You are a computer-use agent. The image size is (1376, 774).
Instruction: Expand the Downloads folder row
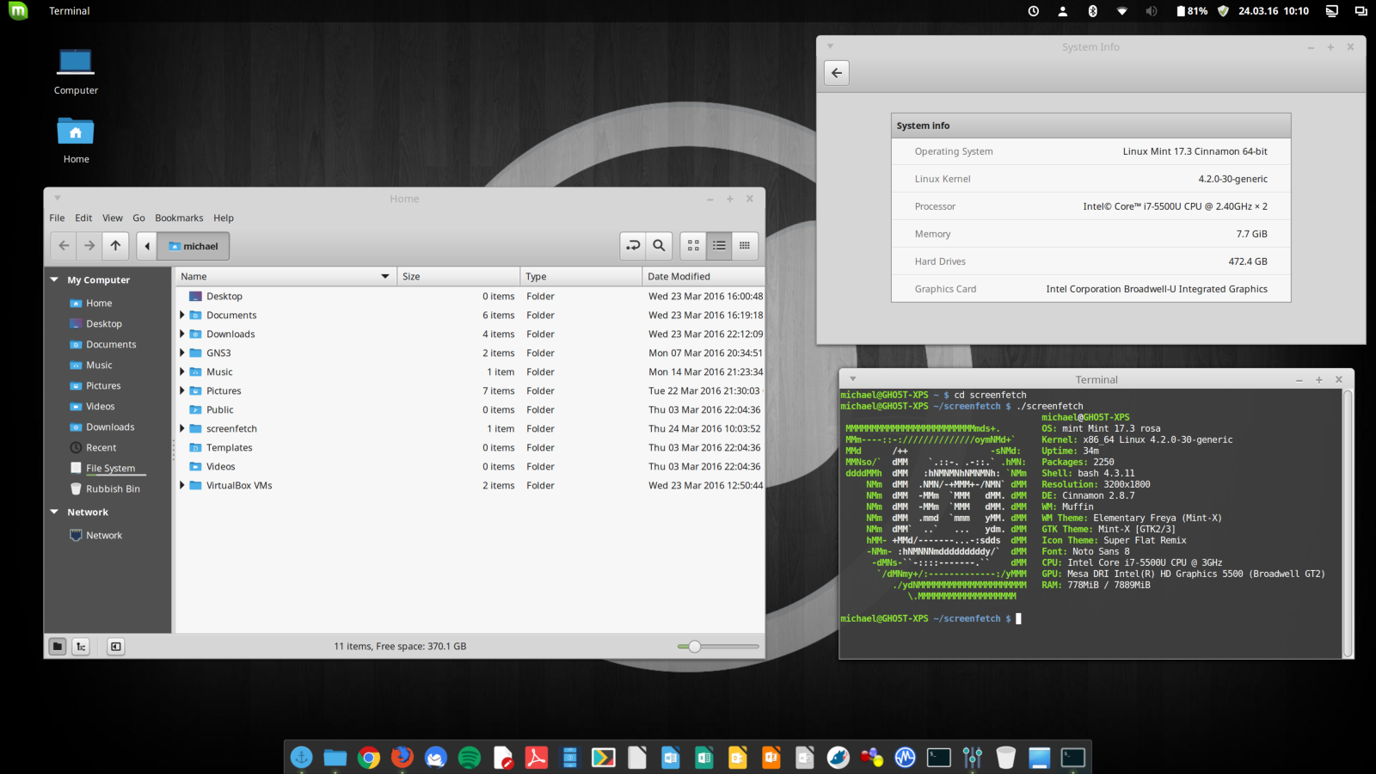pyautogui.click(x=182, y=334)
